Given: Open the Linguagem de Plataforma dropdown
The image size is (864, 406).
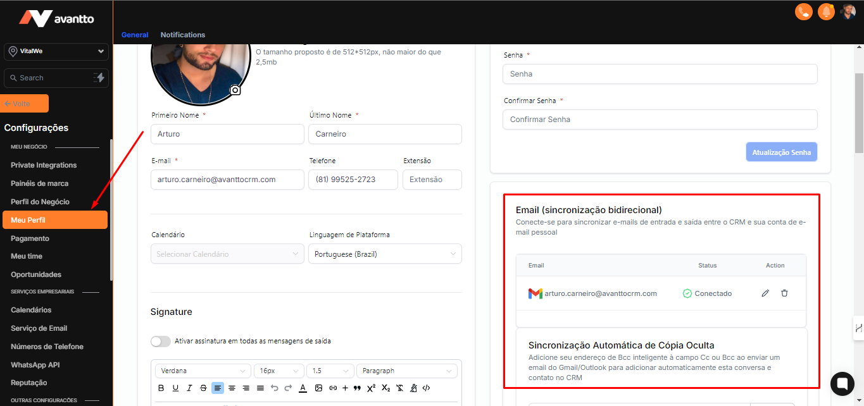Looking at the screenshot, I should tap(385, 254).
